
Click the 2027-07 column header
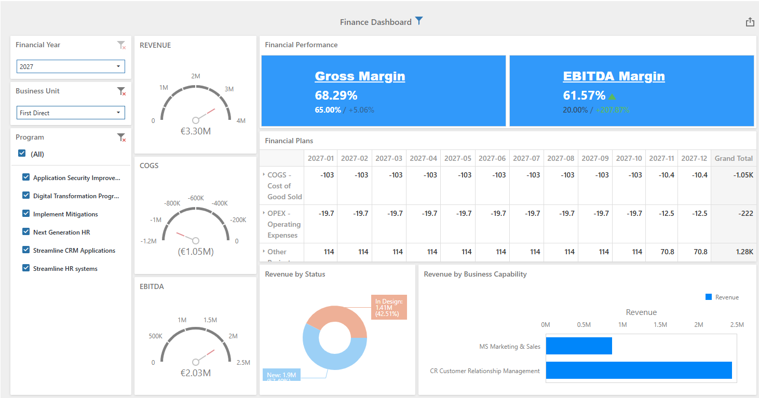pos(526,158)
